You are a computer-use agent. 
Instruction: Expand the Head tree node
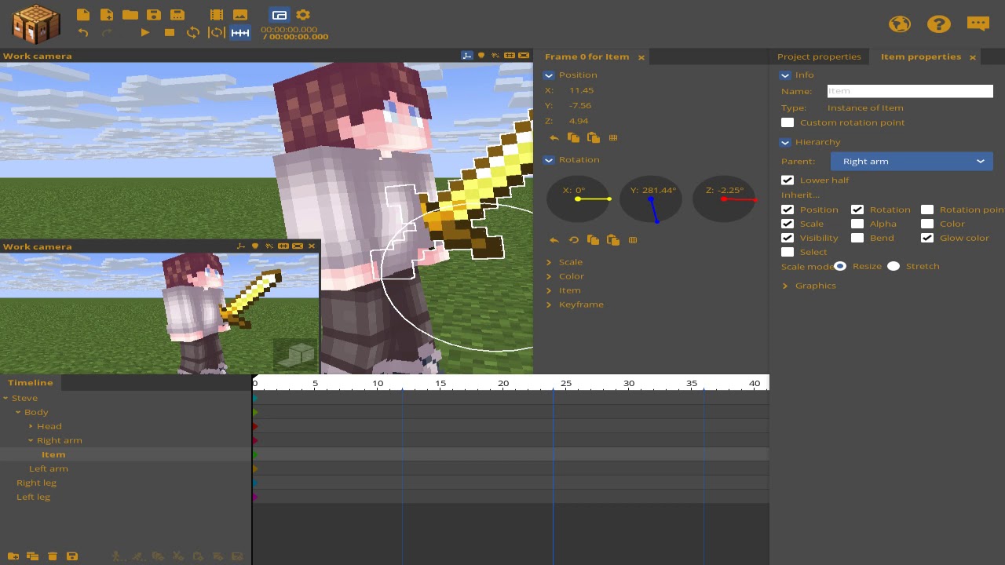[31, 426]
